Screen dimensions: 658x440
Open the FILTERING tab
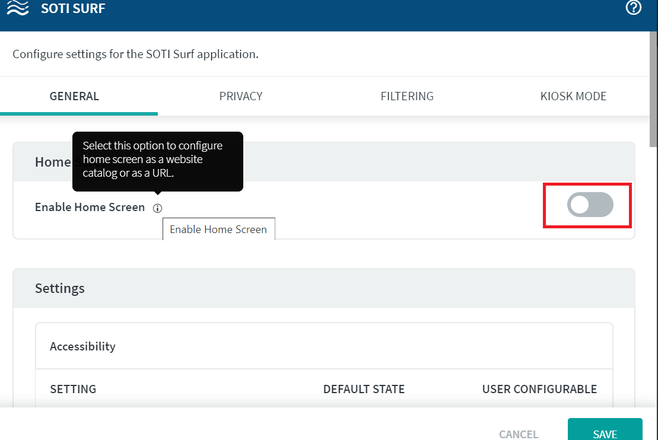[x=407, y=96]
